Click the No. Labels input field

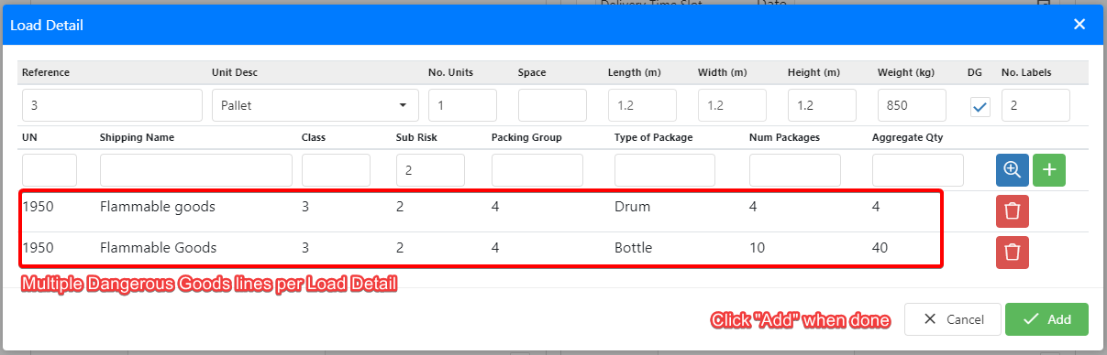pyautogui.click(x=1035, y=105)
